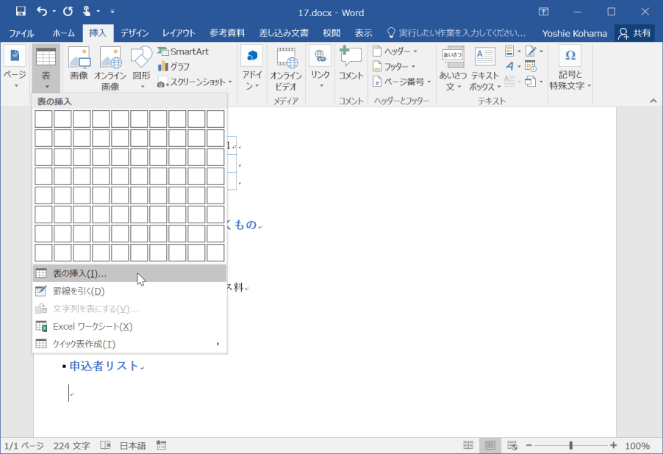Click the 224 文字 word count
This screenshot has width=663, height=454.
tap(71, 445)
